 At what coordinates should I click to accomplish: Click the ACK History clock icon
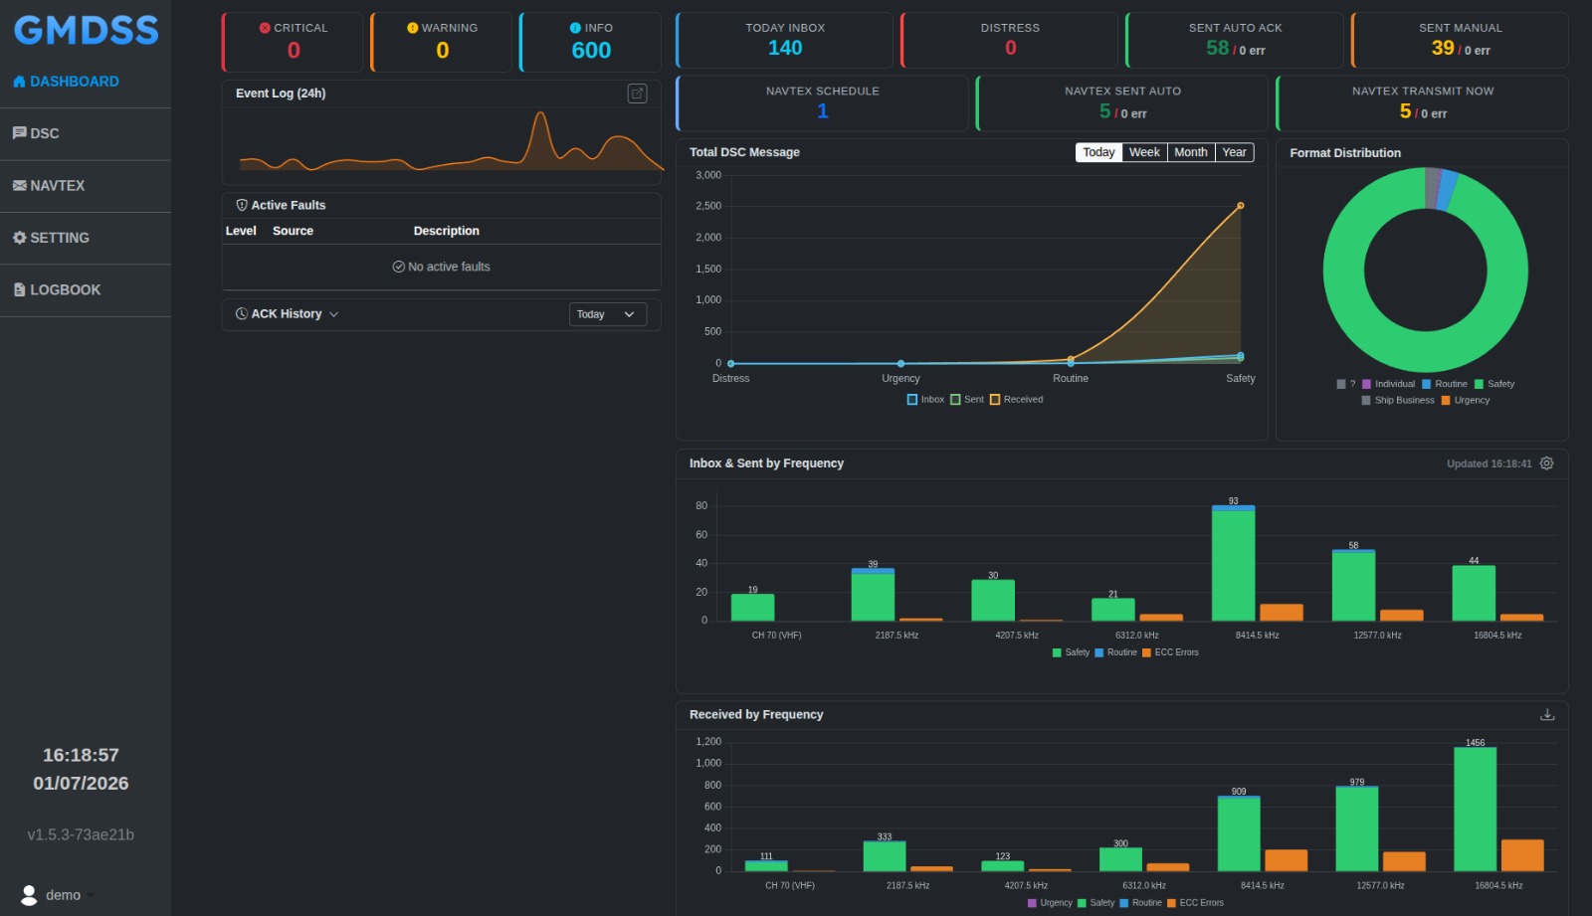(242, 313)
